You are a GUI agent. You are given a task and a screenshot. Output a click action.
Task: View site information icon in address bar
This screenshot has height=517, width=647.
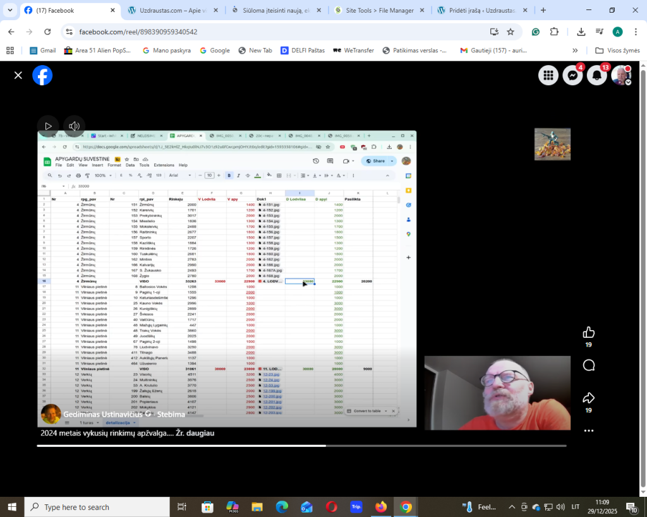[x=70, y=32]
